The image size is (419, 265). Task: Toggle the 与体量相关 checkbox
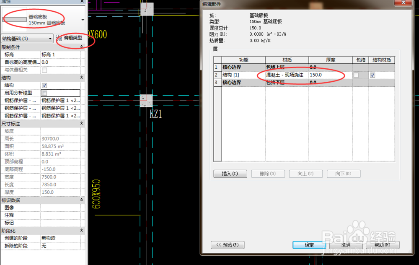[x=44, y=70]
